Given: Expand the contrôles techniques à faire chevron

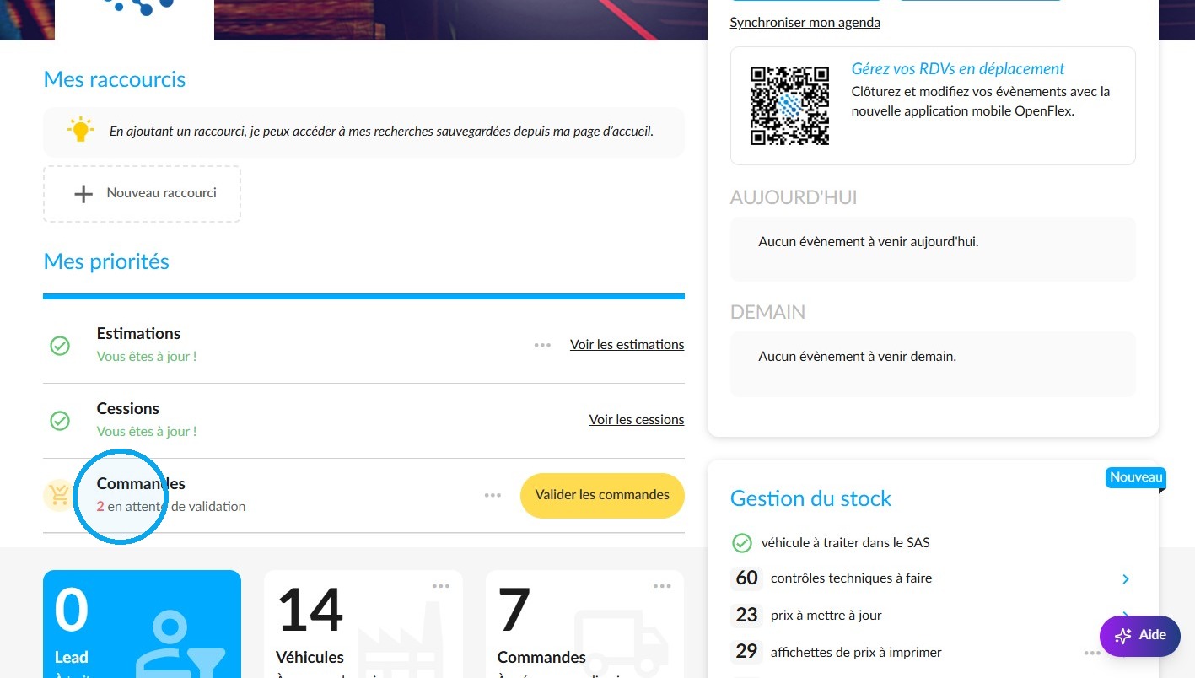Looking at the screenshot, I should [x=1126, y=579].
